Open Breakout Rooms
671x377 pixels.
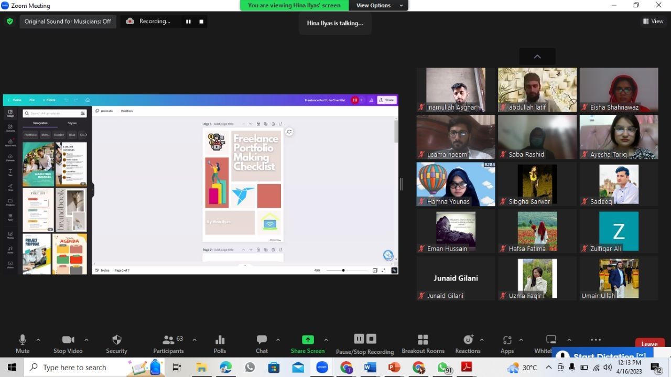pyautogui.click(x=423, y=340)
